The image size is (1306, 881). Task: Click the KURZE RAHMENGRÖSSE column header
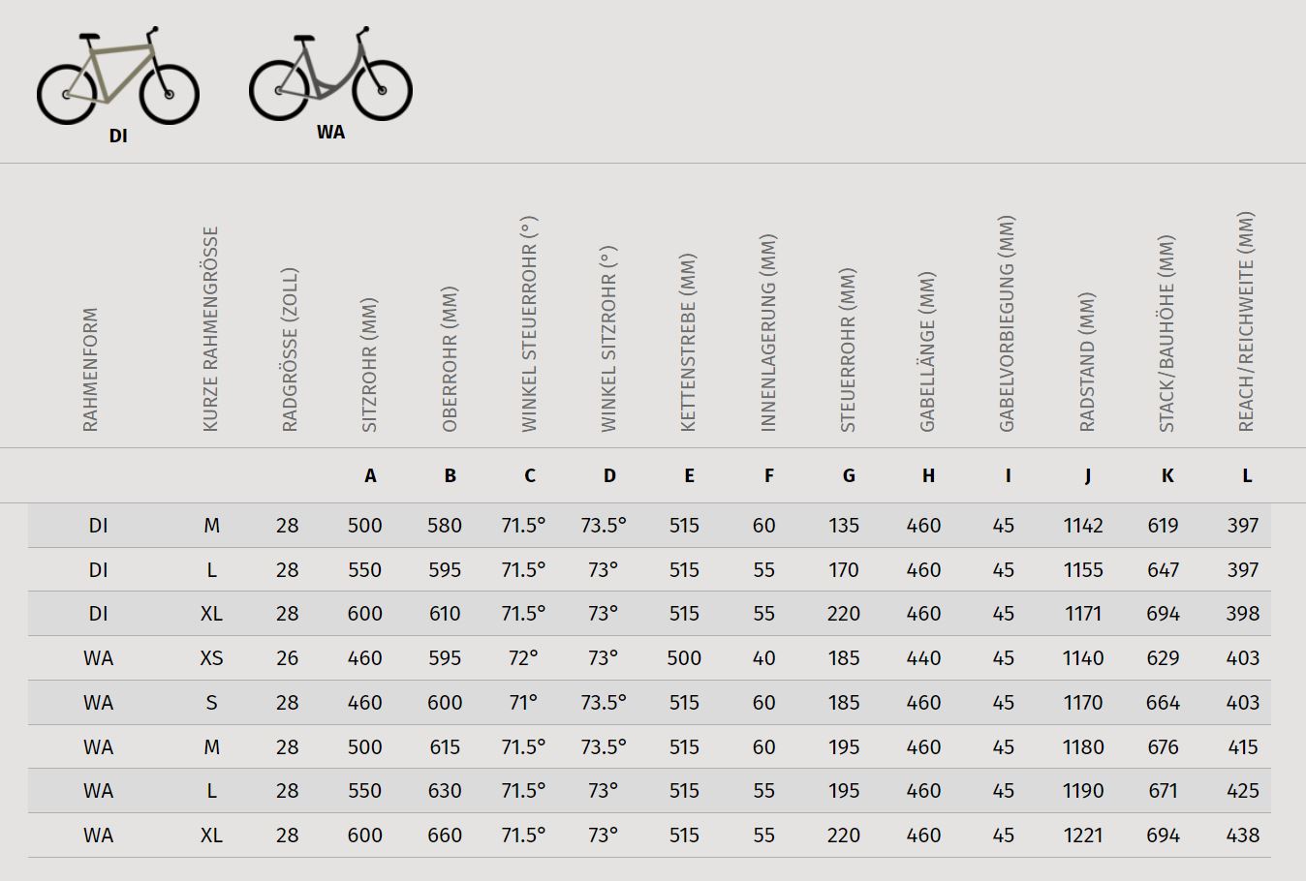211,329
